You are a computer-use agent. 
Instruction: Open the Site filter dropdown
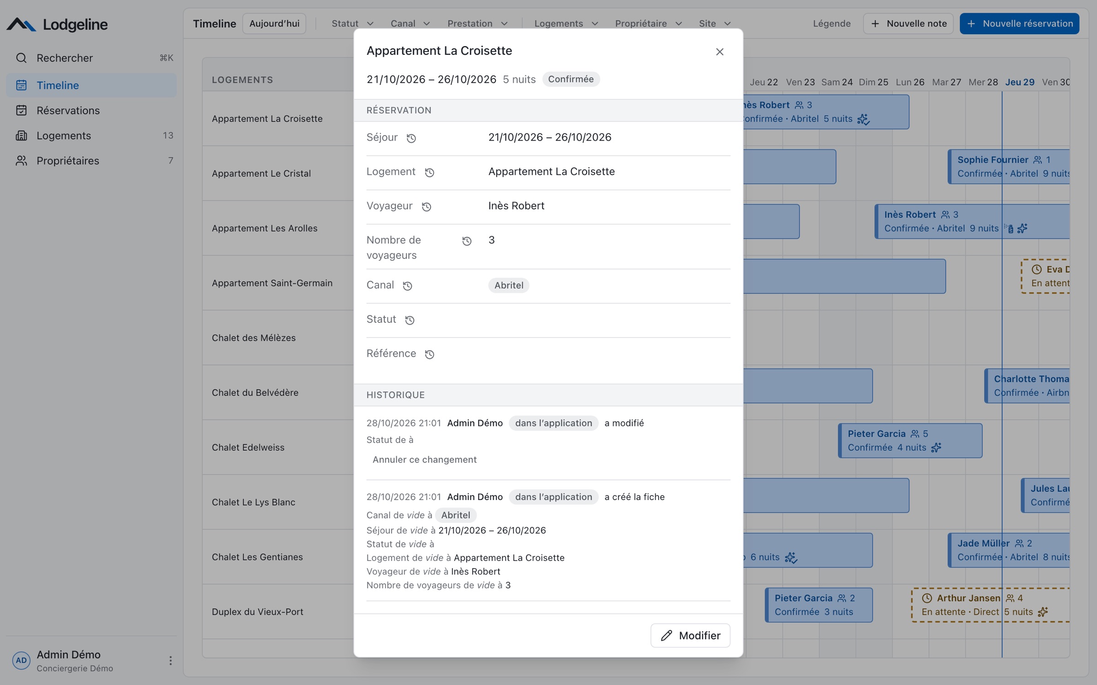715,23
